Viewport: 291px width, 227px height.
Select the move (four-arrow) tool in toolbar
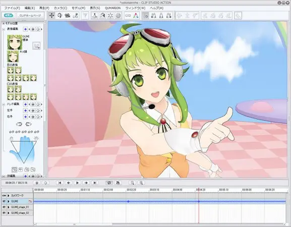point(51,16)
